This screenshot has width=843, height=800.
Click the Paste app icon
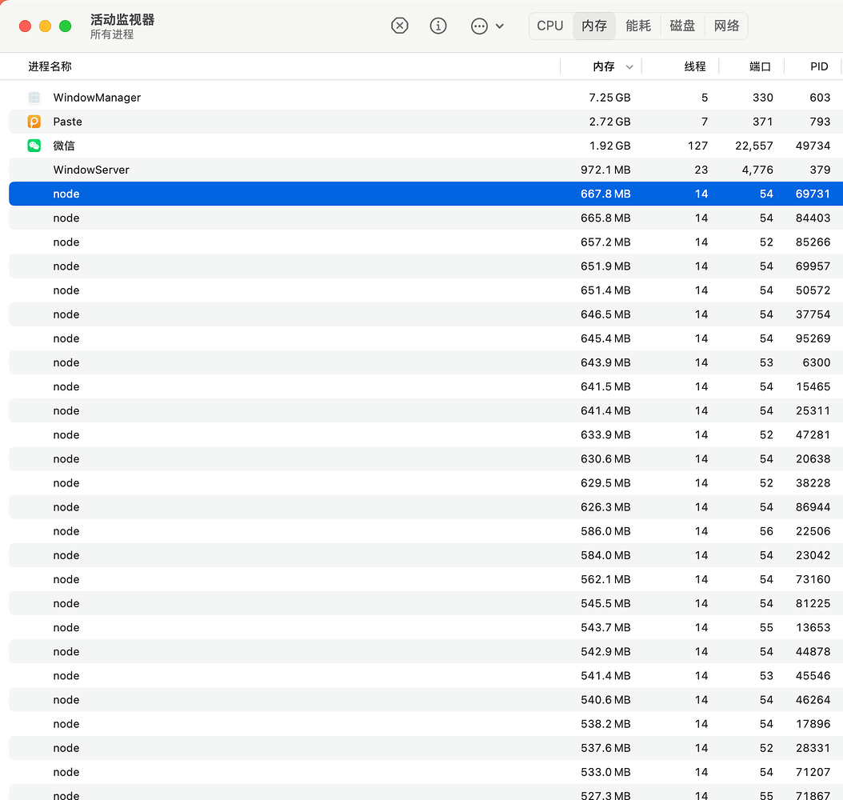34,122
